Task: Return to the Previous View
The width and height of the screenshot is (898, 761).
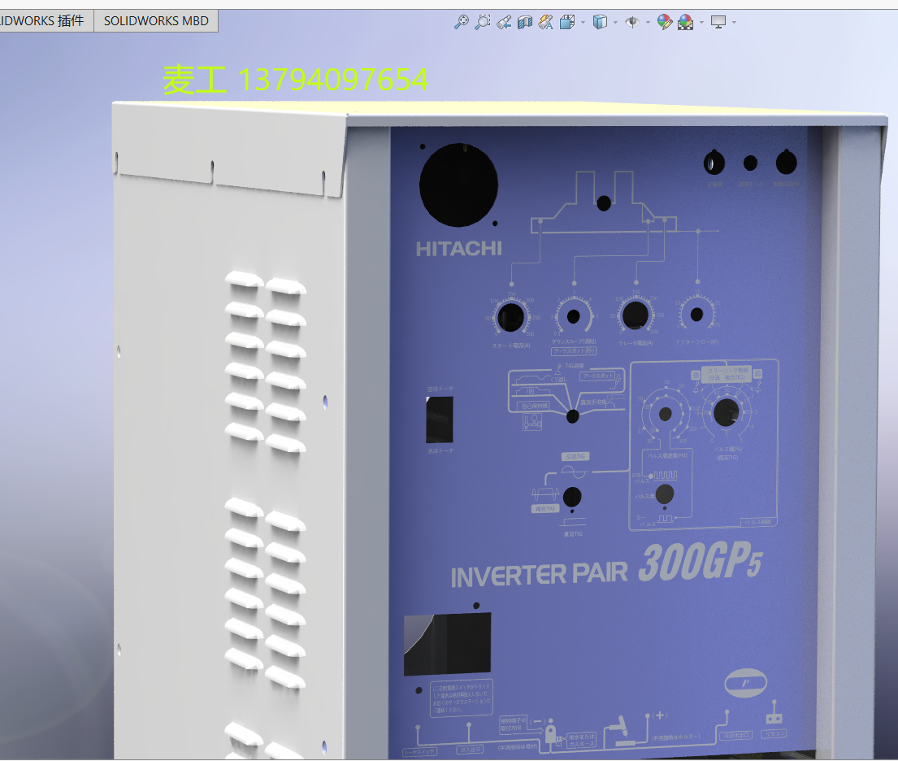Action: click(504, 22)
